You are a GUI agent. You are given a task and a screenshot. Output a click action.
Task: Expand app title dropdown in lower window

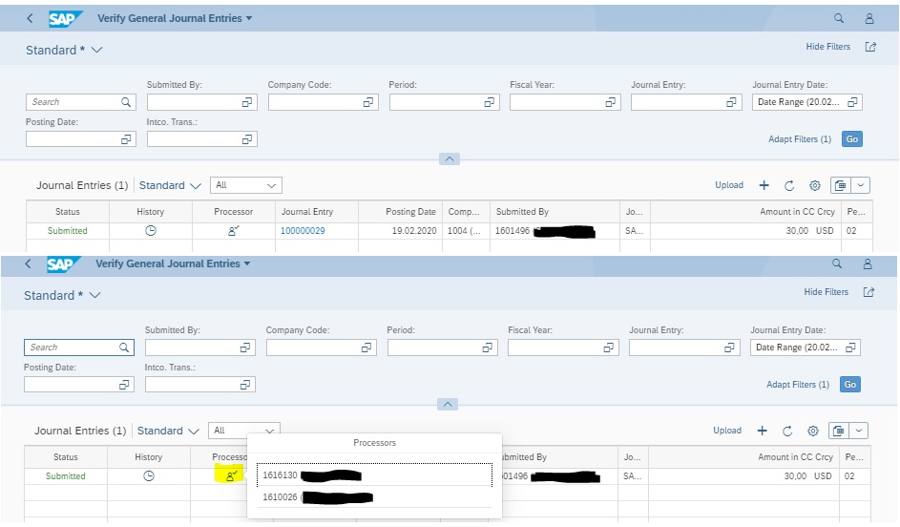[x=247, y=263]
